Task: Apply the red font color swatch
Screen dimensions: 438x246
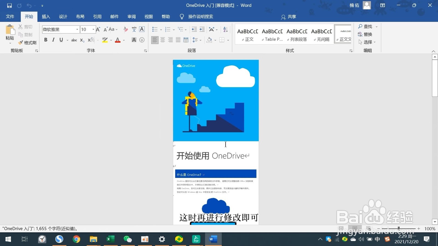Action: 118,40
